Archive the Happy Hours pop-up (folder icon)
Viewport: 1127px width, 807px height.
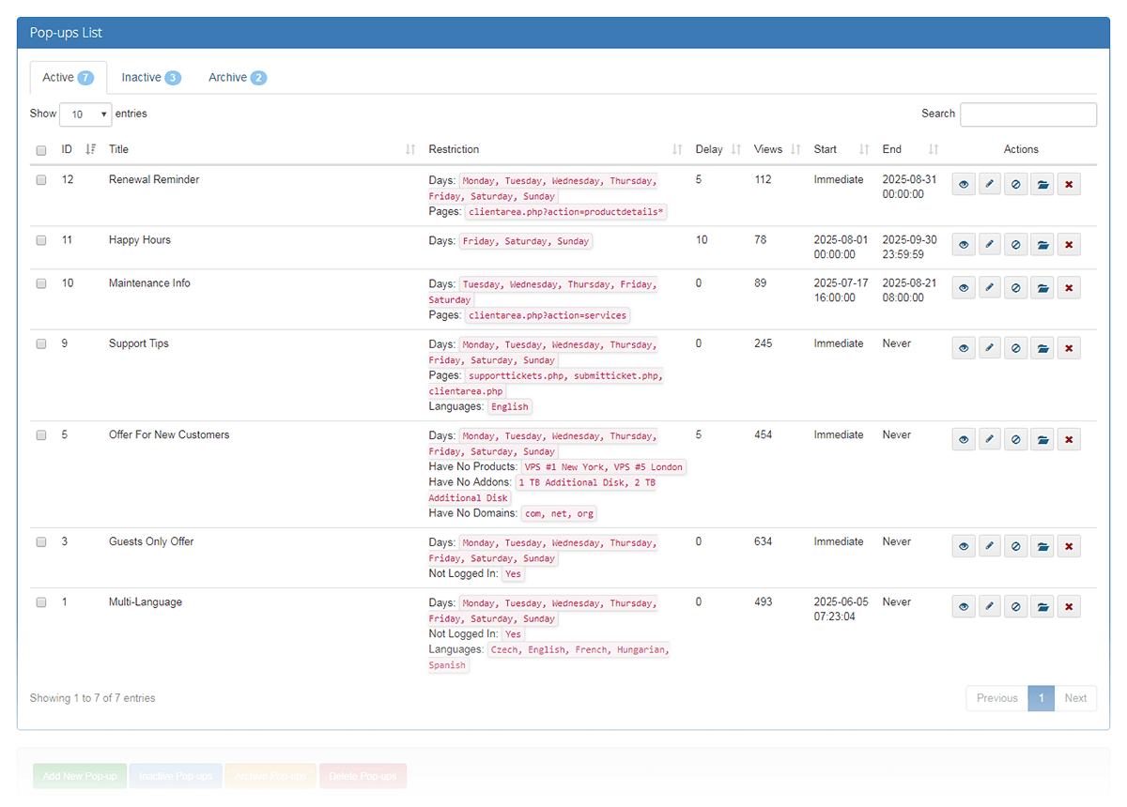coord(1042,245)
